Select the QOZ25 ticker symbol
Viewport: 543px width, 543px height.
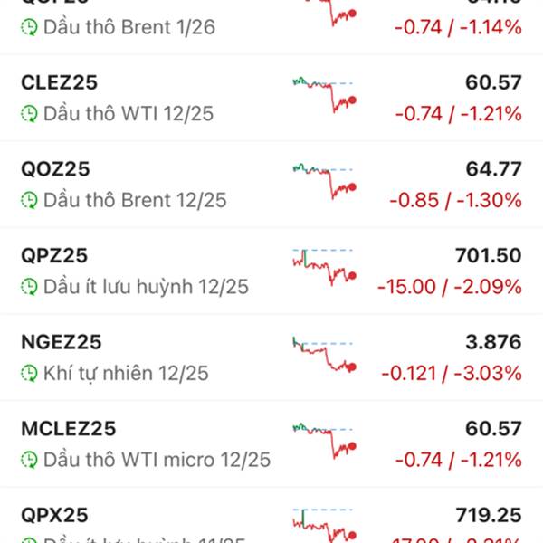pyautogui.click(x=55, y=169)
